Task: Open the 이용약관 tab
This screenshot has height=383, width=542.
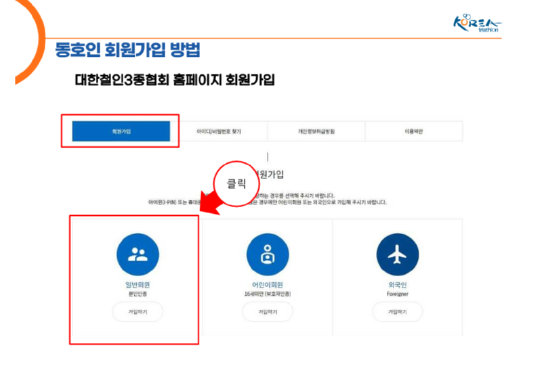Action: pos(414,131)
